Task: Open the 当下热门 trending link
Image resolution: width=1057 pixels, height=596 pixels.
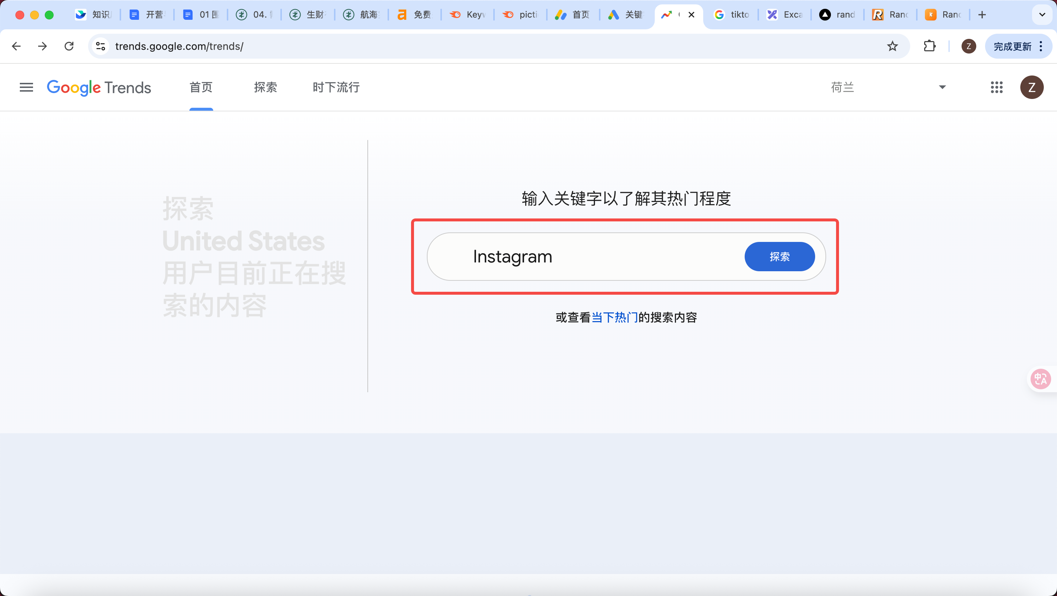Action: point(615,317)
